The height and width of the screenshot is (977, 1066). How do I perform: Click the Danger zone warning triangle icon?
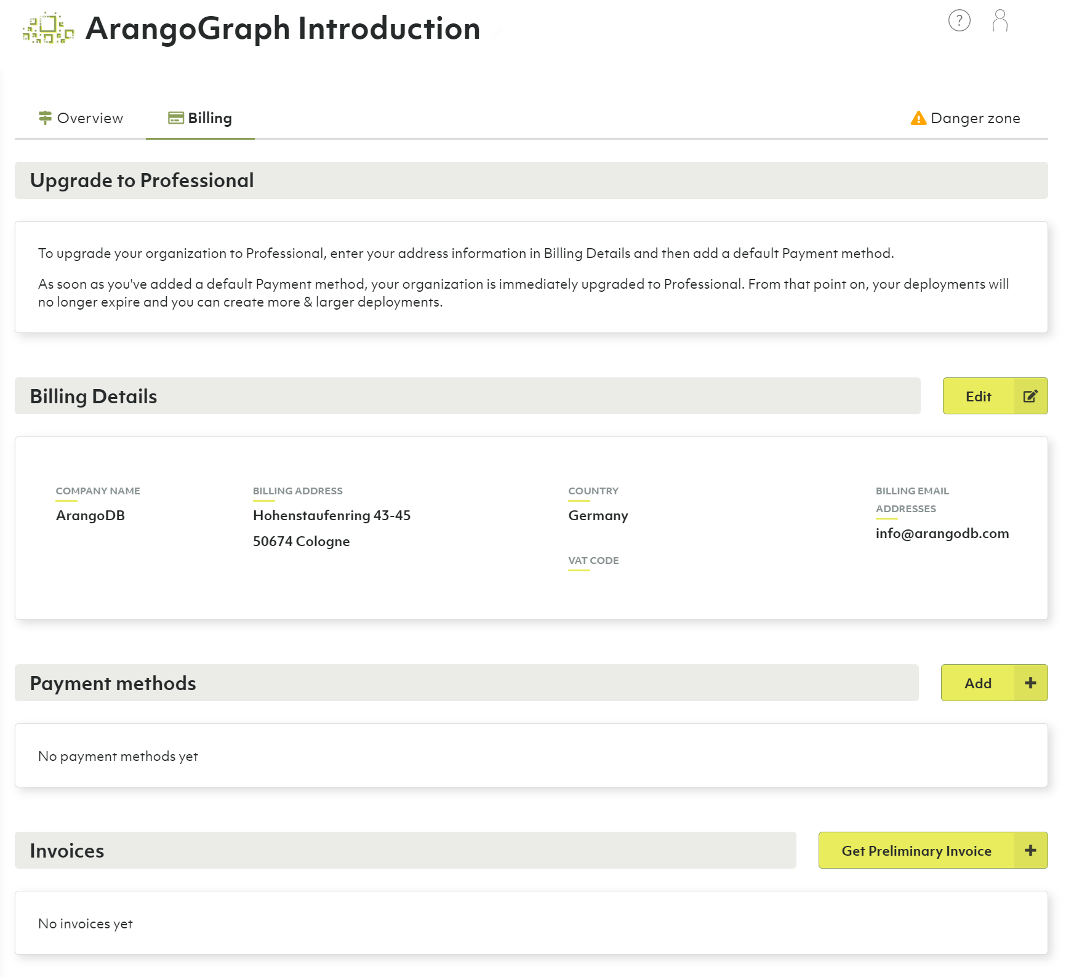(918, 118)
